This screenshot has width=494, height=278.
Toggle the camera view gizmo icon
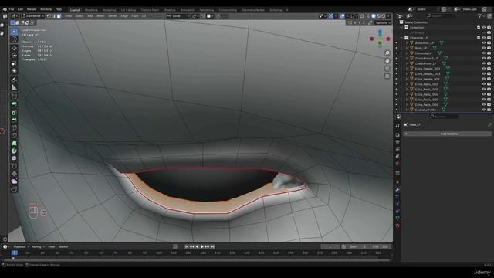coord(387,69)
